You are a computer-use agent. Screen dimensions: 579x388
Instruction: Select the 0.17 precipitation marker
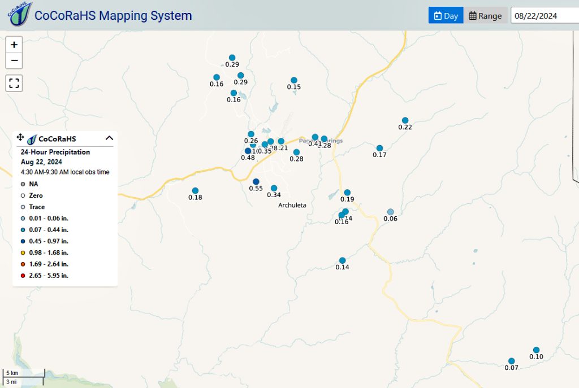pos(379,149)
